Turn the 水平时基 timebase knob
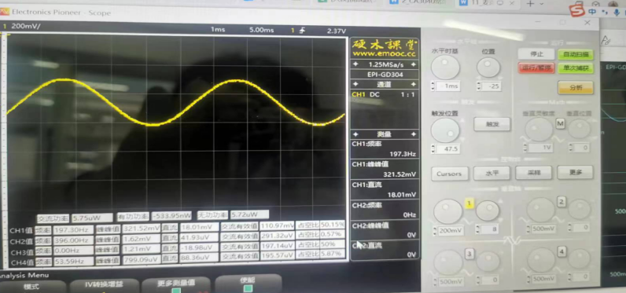 (x=445, y=68)
